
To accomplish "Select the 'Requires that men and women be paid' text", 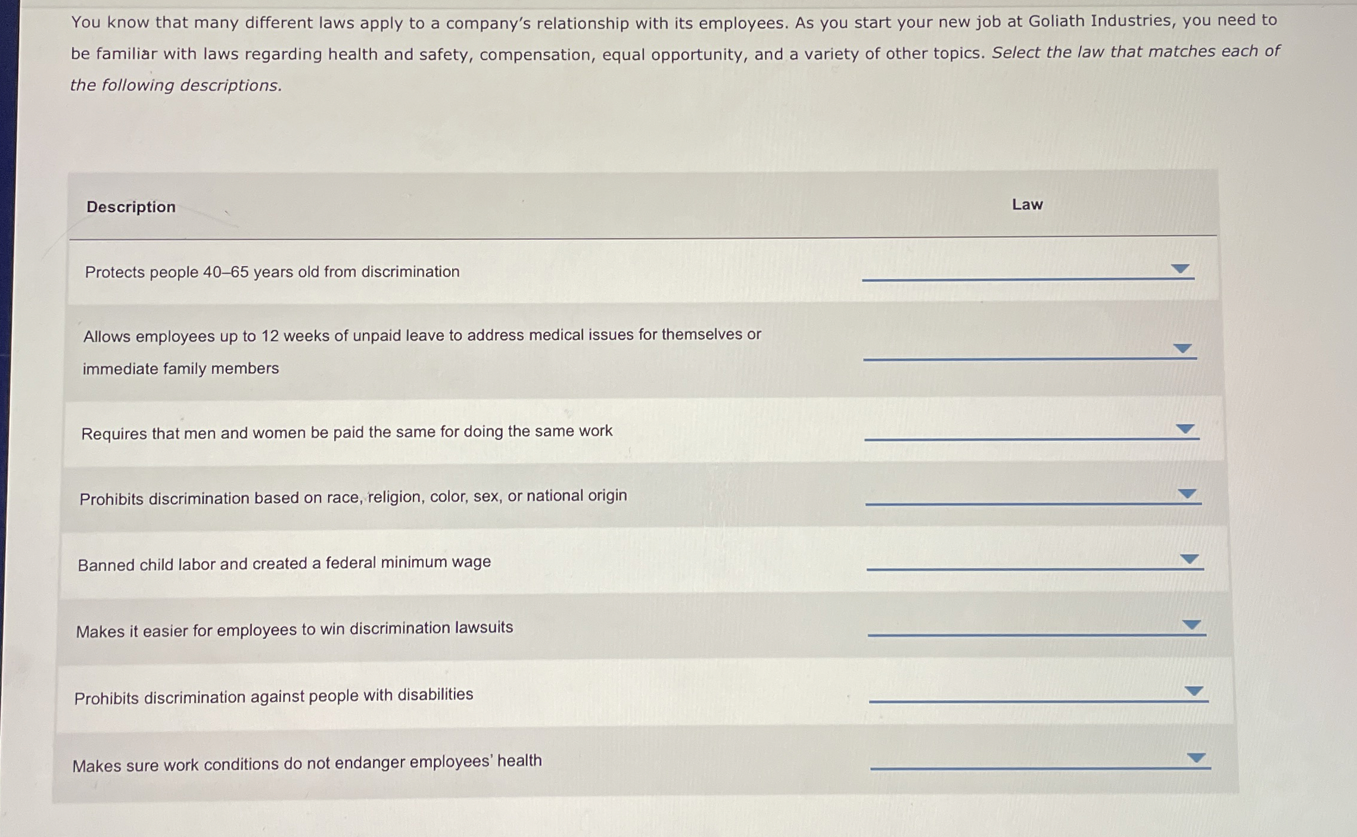I will coord(347,432).
